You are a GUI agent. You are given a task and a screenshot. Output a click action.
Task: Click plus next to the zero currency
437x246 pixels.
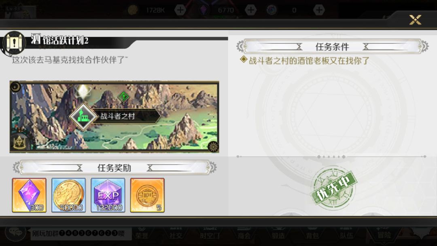pyautogui.click(x=319, y=10)
